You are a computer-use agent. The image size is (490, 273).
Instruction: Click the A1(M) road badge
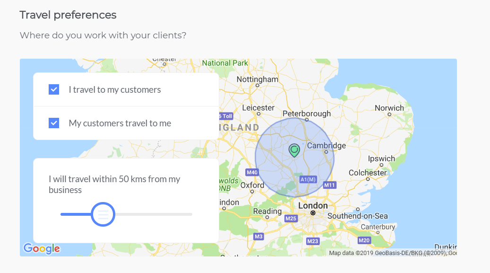[308, 179]
